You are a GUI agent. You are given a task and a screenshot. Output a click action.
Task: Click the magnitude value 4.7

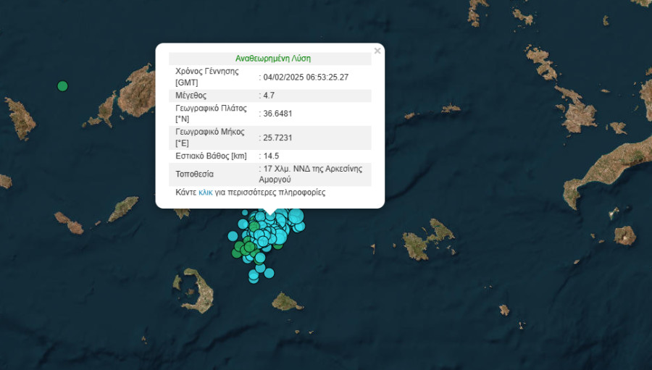(269, 96)
